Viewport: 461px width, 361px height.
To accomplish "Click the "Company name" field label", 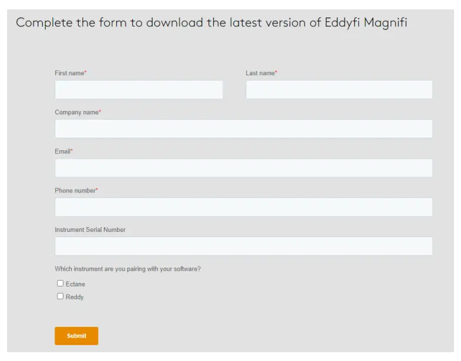I will coord(76,112).
